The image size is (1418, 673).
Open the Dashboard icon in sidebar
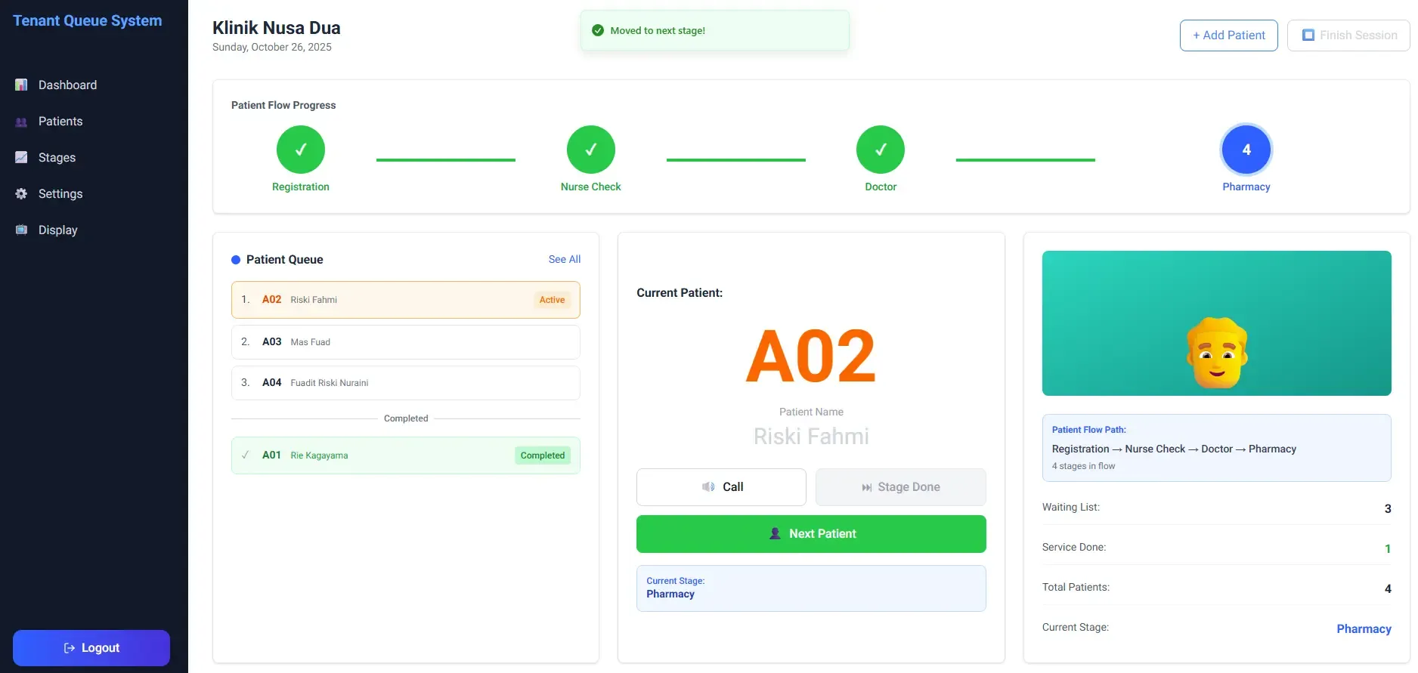[20, 85]
